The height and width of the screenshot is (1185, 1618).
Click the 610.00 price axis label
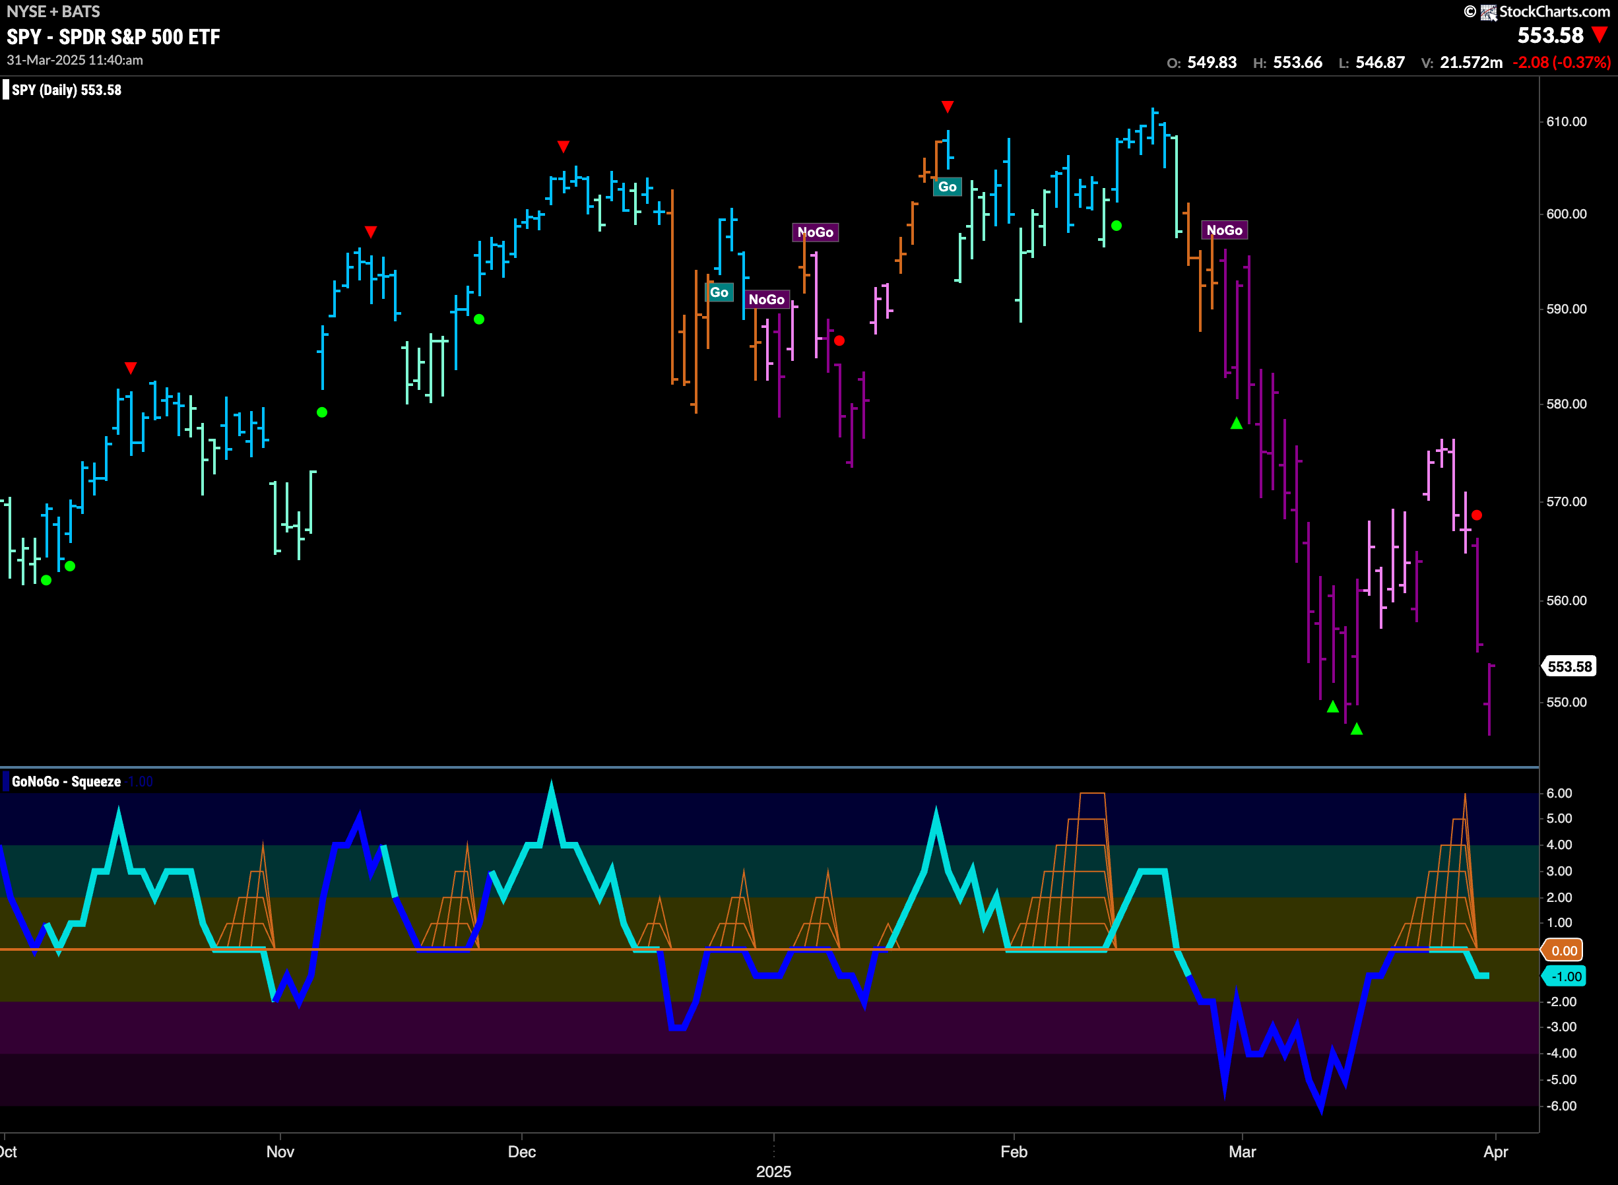point(1567,121)
